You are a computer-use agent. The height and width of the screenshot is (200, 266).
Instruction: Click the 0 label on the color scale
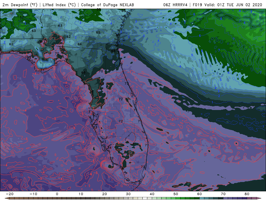[57, 194]
